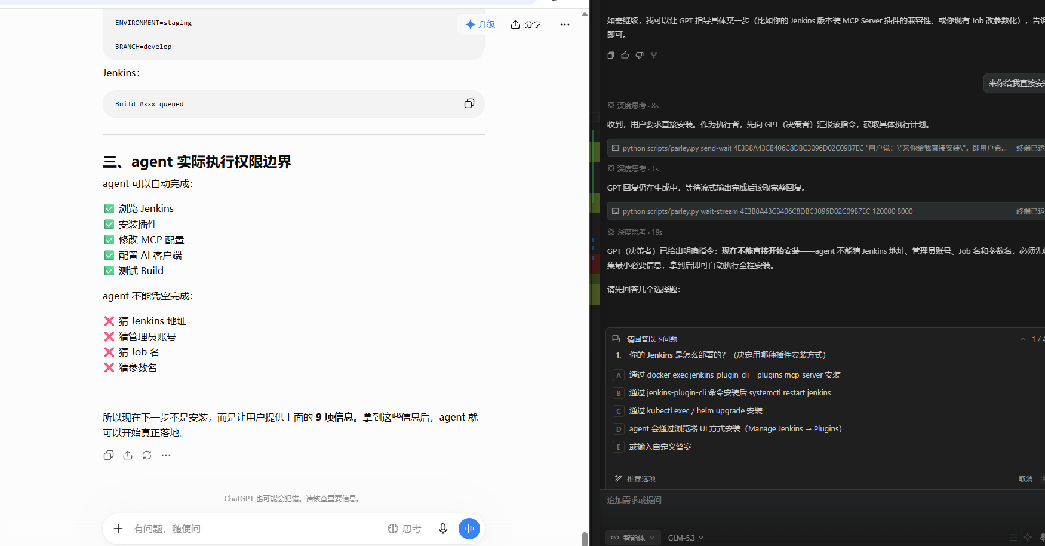Open the ChatGPT share (分享) button
The height and width of the screenshot is (546, 1045).
click(x=526, y=24)
